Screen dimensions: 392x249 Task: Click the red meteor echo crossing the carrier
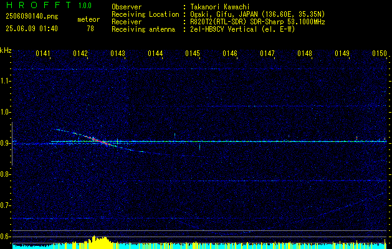click(x=100, y=141)
